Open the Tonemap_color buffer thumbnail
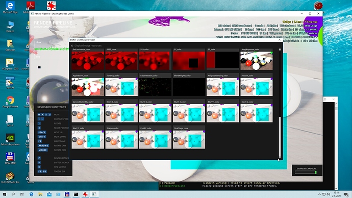 click(x=121, y=87)
